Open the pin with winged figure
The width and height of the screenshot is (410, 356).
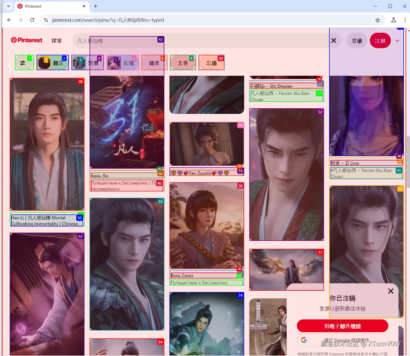coord(287,269)
